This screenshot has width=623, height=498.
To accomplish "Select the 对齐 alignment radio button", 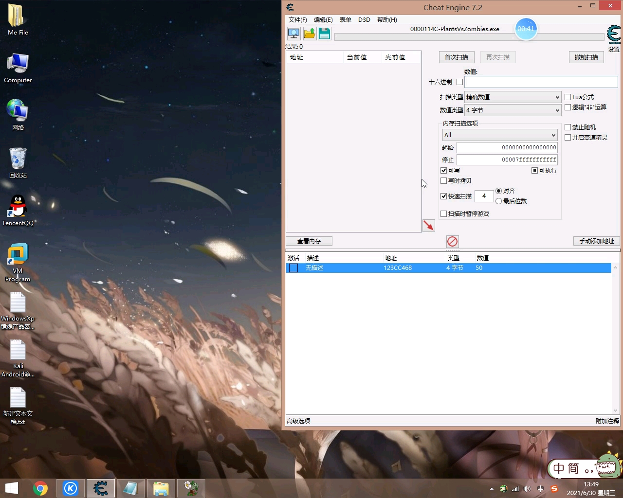I will 498,191.
